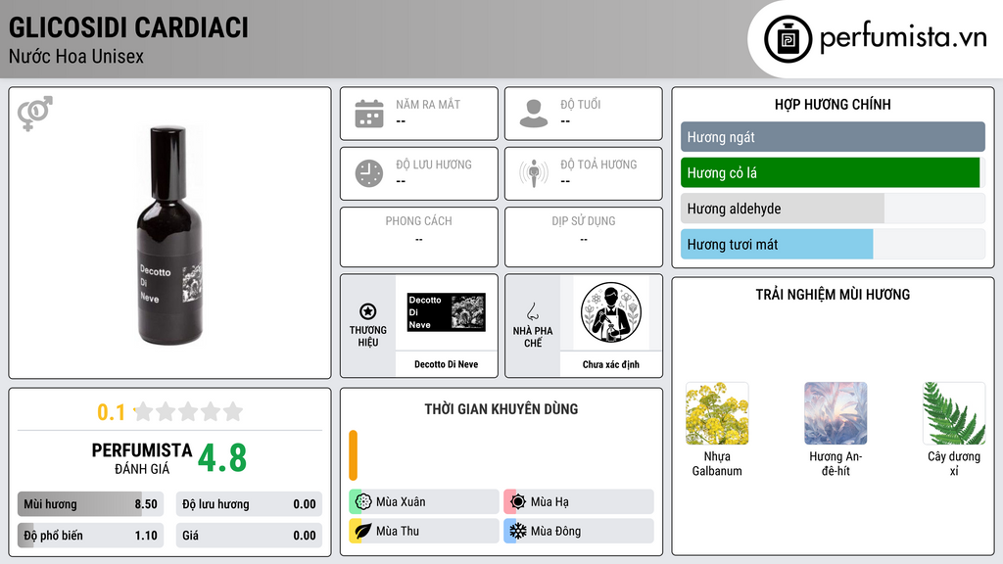Screen dimensions: 1003x564
Task: Click the ĐỘ LƯU HƯƠNG card label
Action: click(434, 164)
